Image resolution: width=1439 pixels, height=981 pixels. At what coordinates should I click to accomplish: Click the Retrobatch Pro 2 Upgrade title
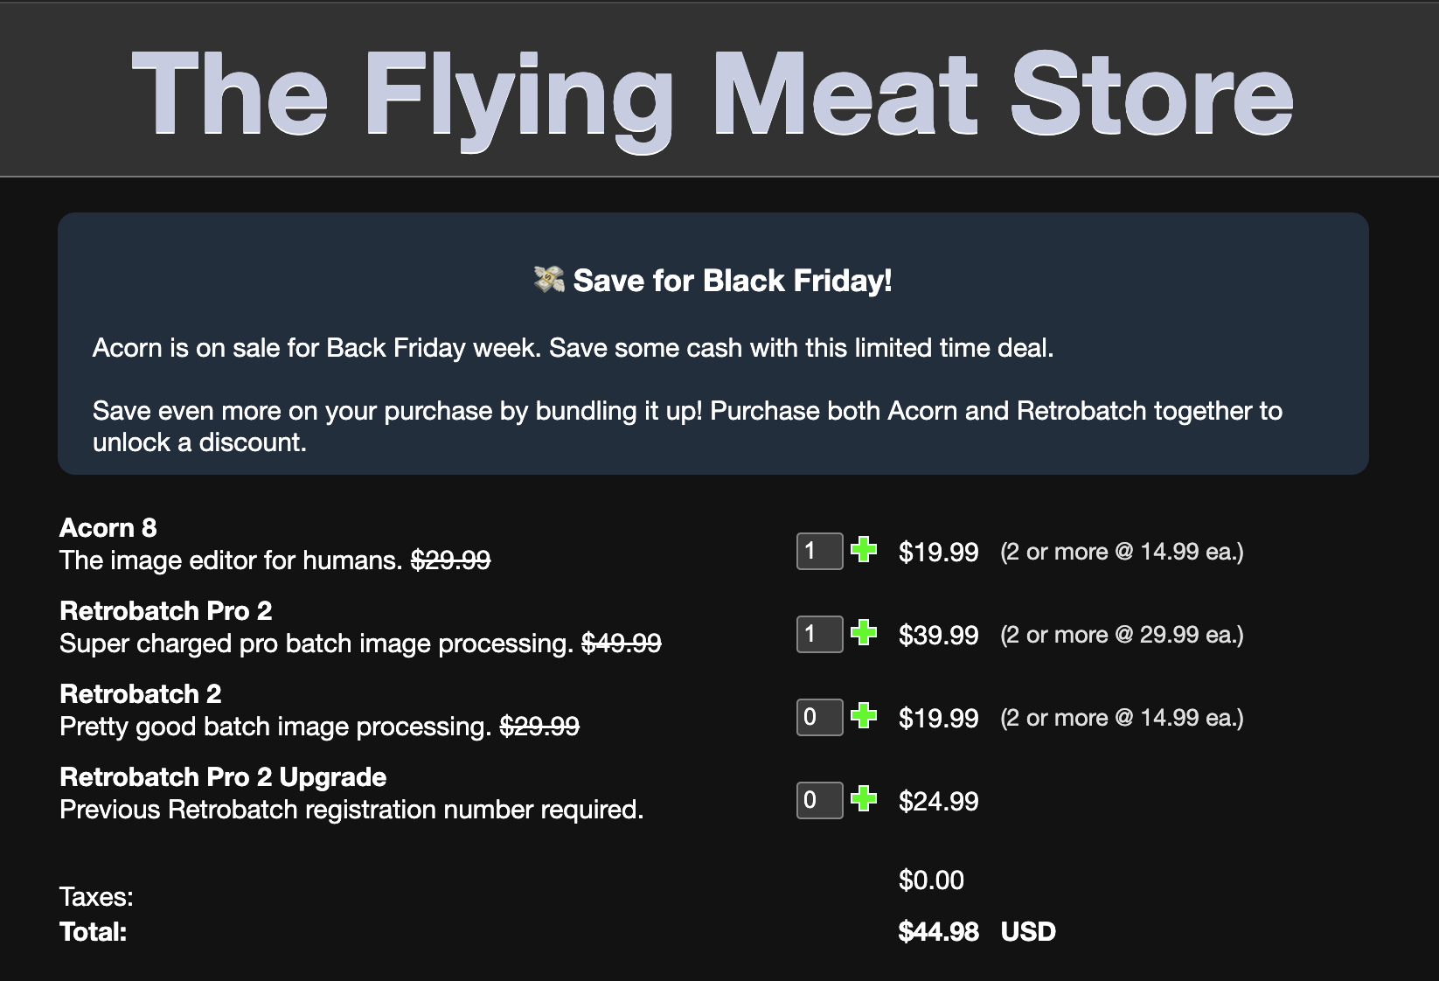(x=223, y=777)
